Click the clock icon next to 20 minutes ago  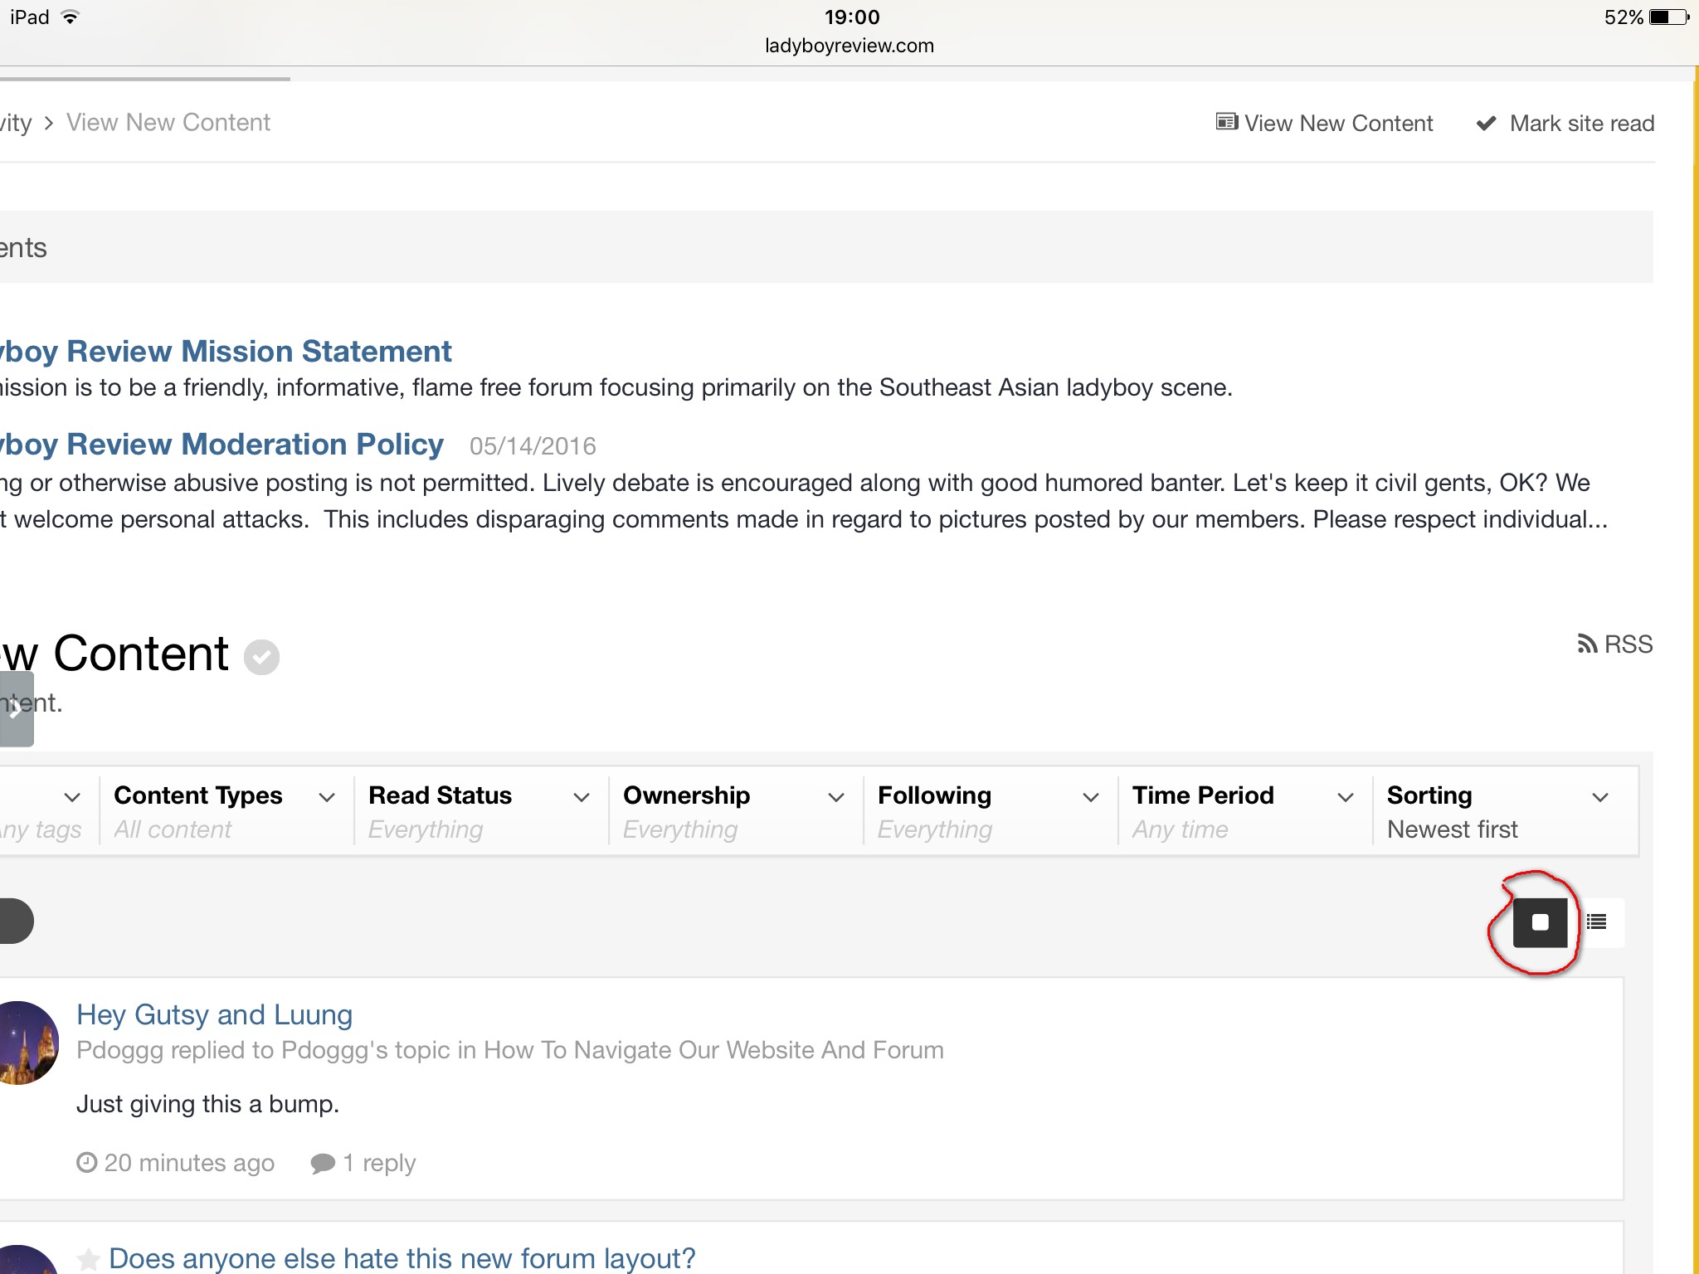click(86, 1162)
